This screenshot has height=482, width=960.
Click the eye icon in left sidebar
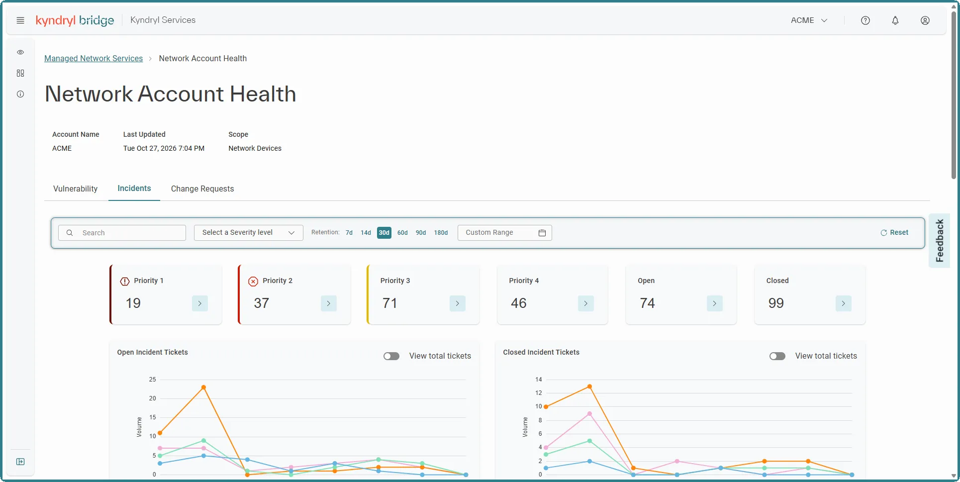click(x=20, y=52)
